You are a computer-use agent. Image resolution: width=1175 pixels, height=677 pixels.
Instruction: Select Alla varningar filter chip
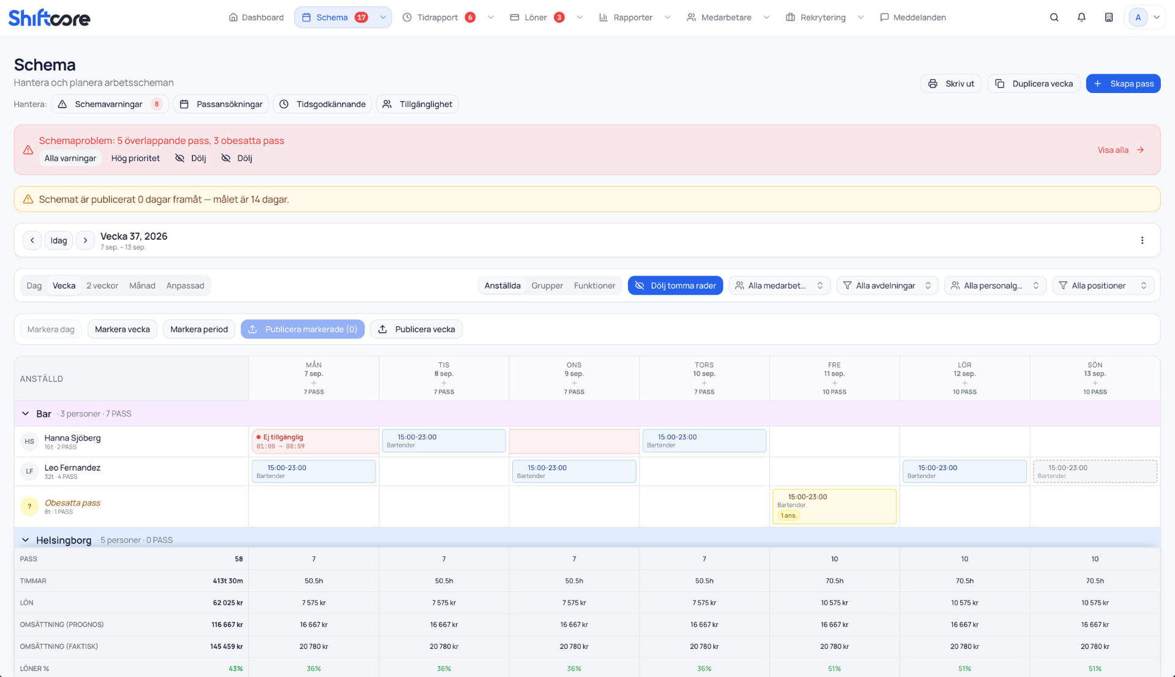click(70, 158)
